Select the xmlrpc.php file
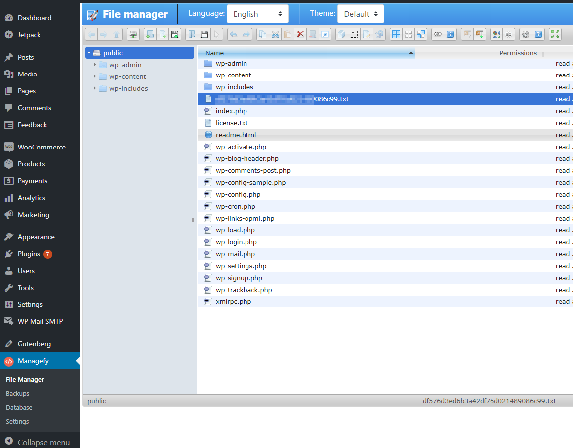This screenshot has width=573, height=448. pyautogui.click(x=386, y=301)
